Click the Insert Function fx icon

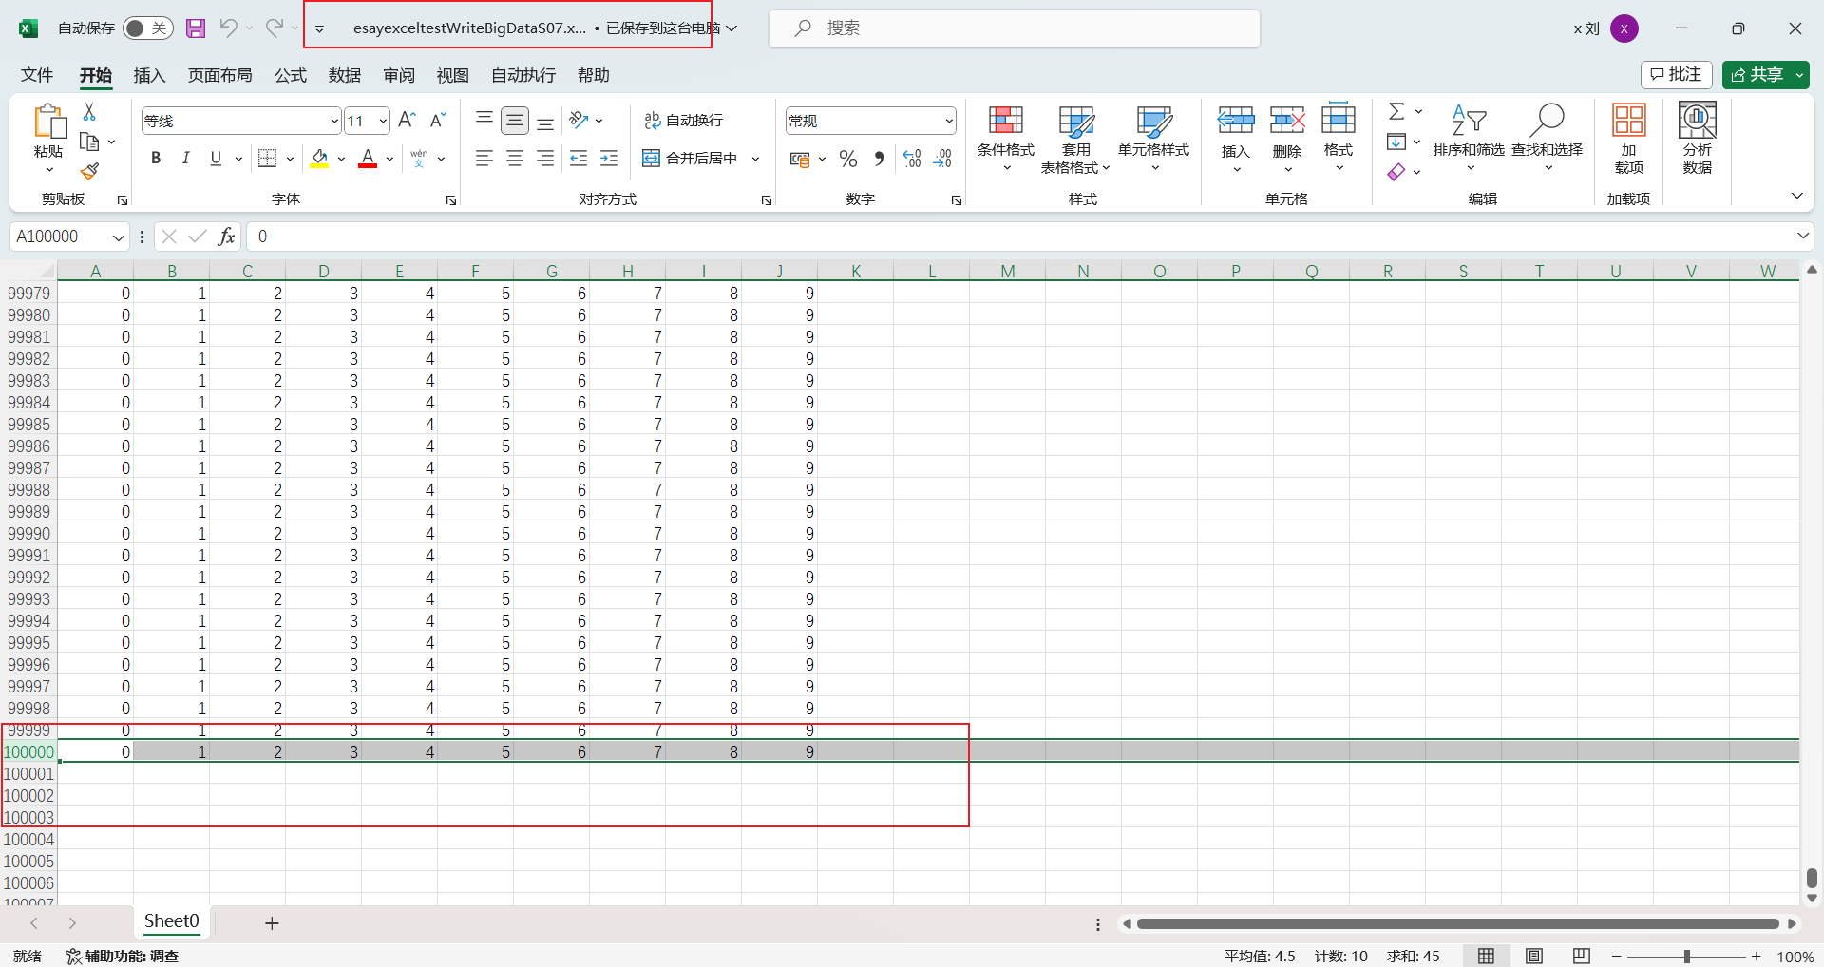pyautogui.click(x=226, y=237)
